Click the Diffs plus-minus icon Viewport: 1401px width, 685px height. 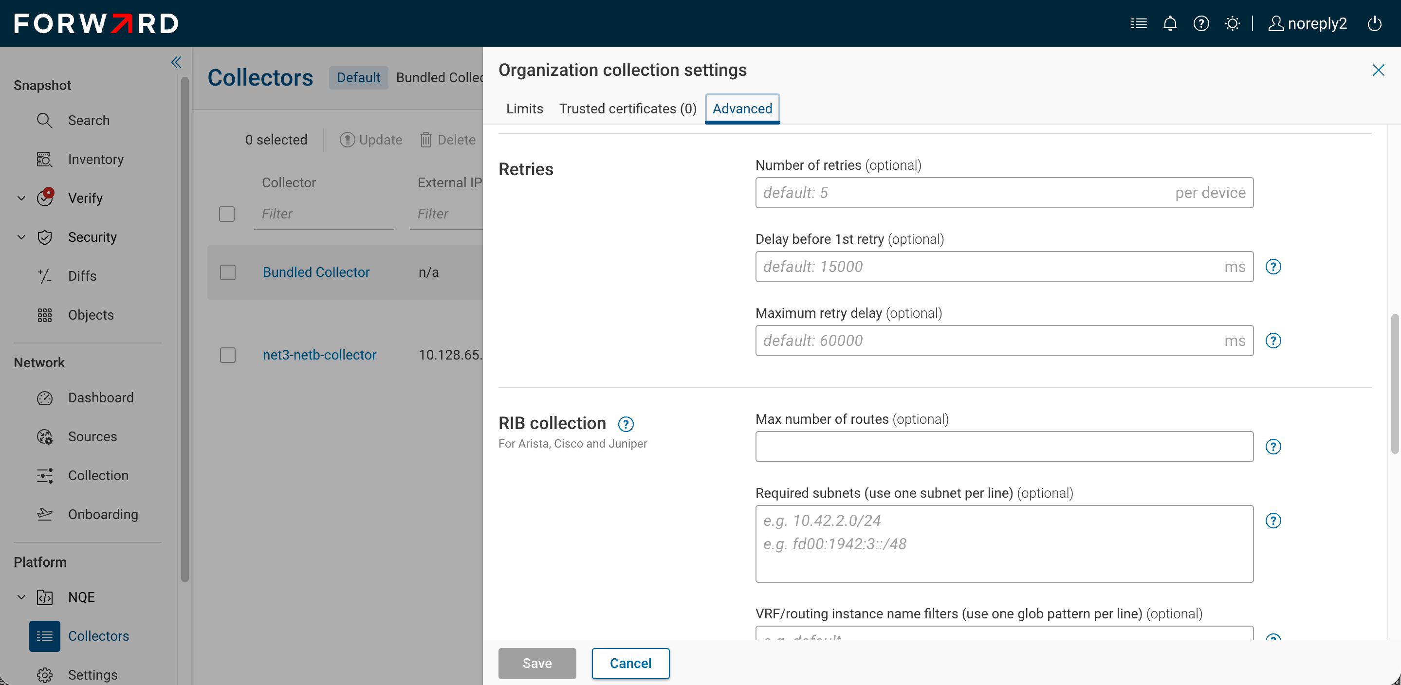point(45,276)
